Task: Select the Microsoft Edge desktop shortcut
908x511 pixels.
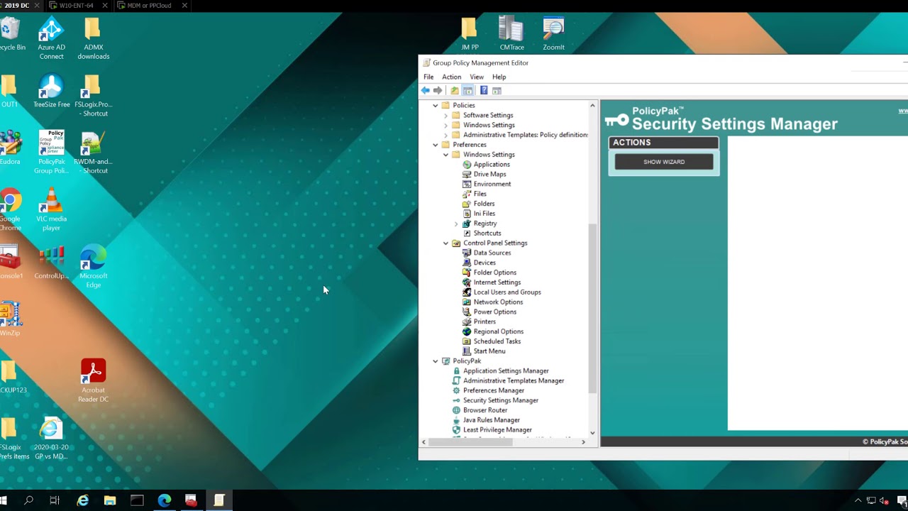Action: click(93, 267)
